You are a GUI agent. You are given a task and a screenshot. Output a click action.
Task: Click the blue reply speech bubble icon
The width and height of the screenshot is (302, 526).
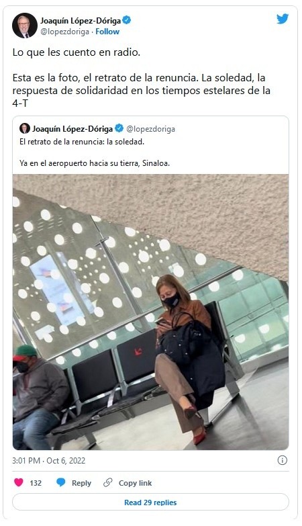pyautogui.click(x=60, y=483)
